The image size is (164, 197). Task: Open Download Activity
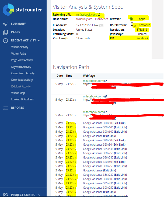pos(22,80)
